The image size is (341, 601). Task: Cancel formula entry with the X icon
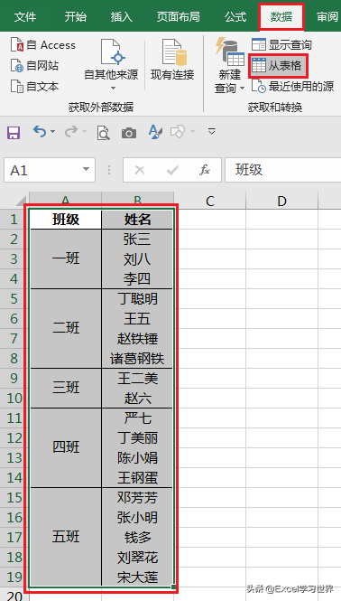[140, 170]
